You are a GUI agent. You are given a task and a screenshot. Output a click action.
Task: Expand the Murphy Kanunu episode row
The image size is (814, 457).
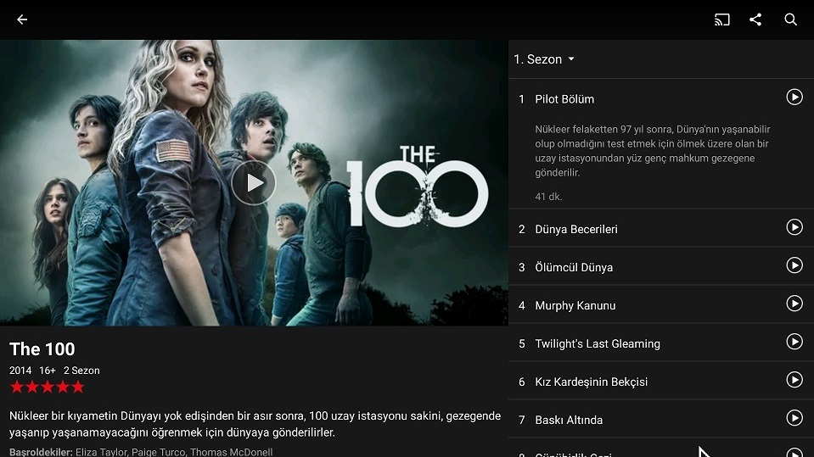(x=661, y=304)
